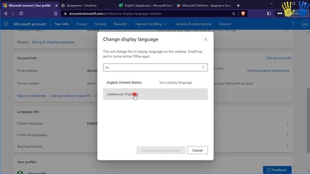This screenshot has width=310, height=174.
Task: Toggle the browser sidebar panel icon
Action: (269, 14)
